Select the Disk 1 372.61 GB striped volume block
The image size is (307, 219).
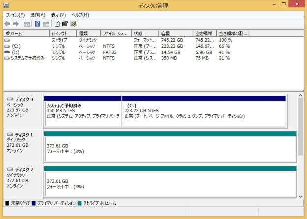click(x=170, y=146)
